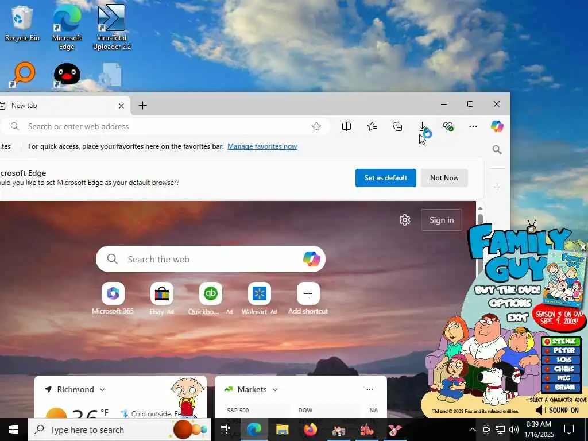Open the Markets card more options

[370, 390]
